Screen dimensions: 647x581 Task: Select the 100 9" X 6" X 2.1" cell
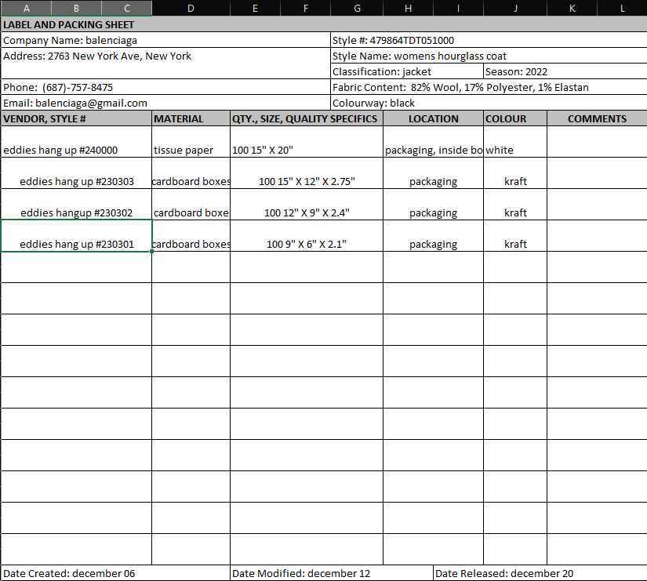click(x=307, y=236)
